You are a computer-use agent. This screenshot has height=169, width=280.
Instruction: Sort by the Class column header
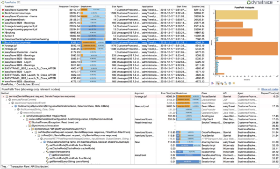[x=212, y=93]
